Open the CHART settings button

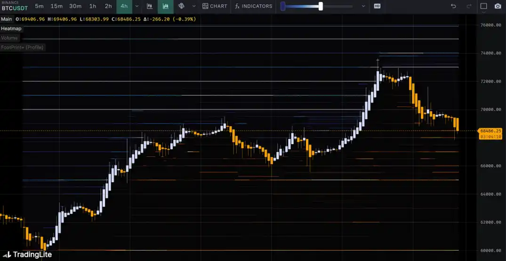coord(215,6)
